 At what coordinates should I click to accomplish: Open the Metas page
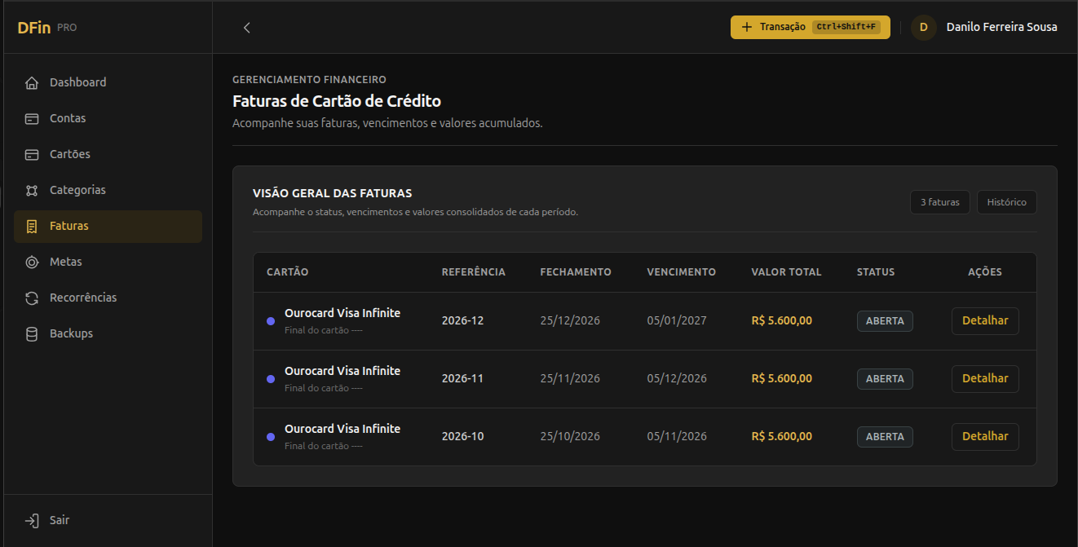tap(108, 262)
